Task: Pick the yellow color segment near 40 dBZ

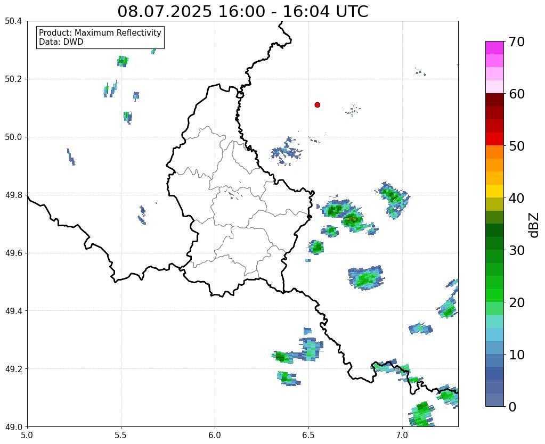Action: (x=494, y=192)
